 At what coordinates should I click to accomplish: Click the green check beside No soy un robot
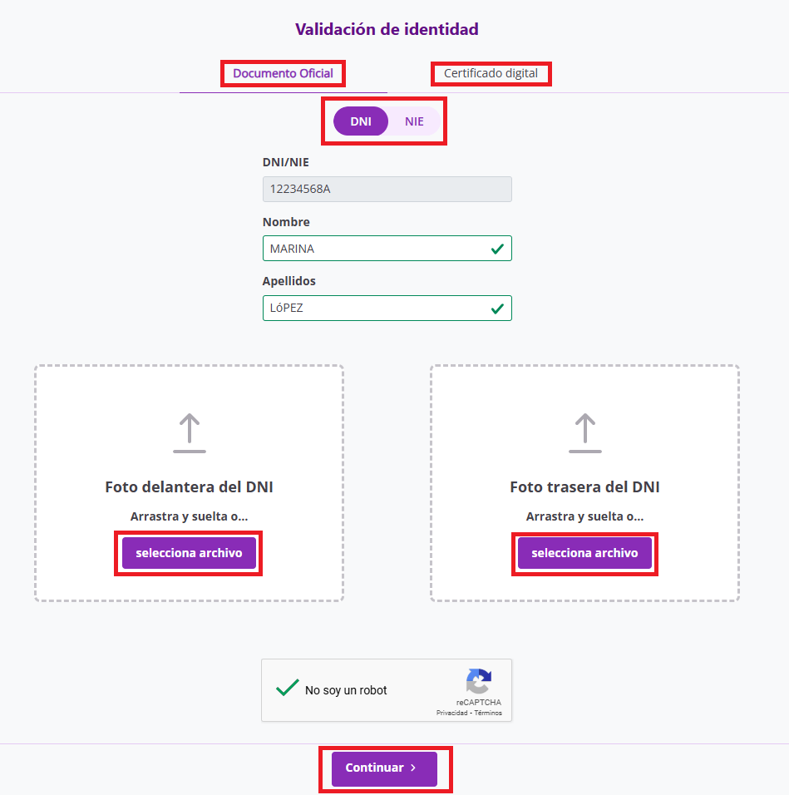(x=287, y=688)
